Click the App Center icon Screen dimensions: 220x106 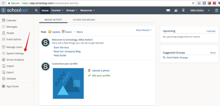point(4,86)
